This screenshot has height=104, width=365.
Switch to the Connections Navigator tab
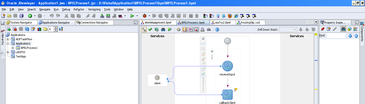[x=94, y=23]
